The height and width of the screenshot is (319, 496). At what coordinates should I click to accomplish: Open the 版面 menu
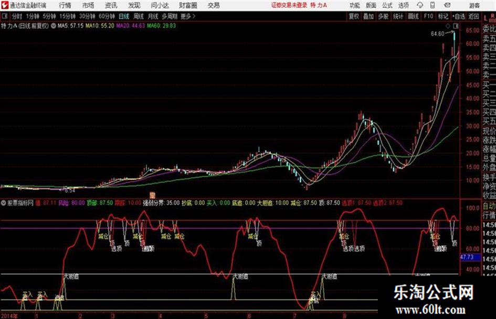pyautogui.click(x=371, y=5)
